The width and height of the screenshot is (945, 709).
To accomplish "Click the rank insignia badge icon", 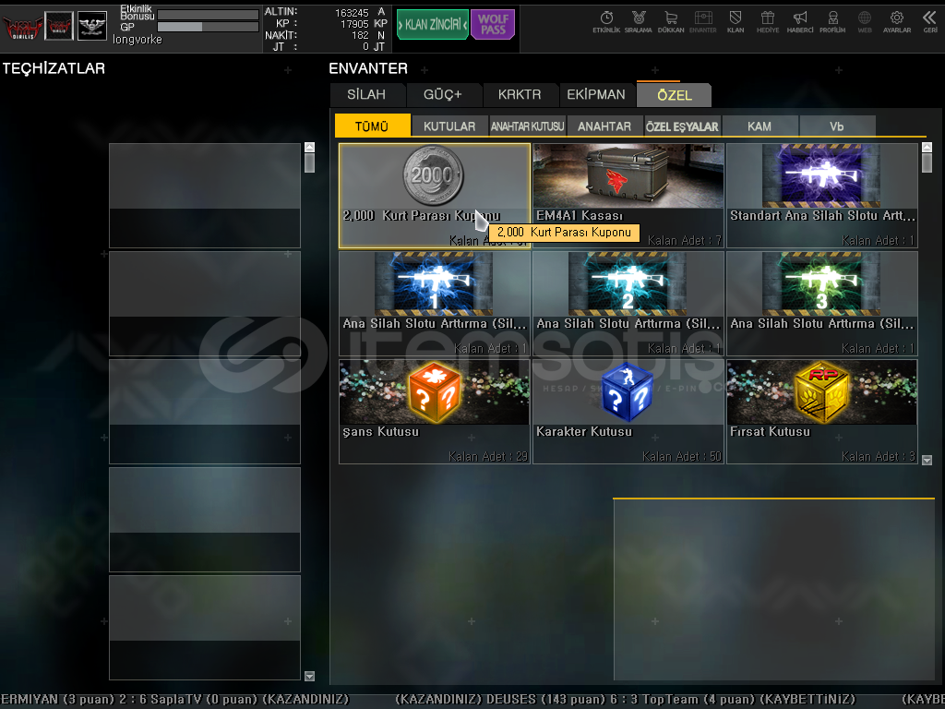I will tap(92, 26).
